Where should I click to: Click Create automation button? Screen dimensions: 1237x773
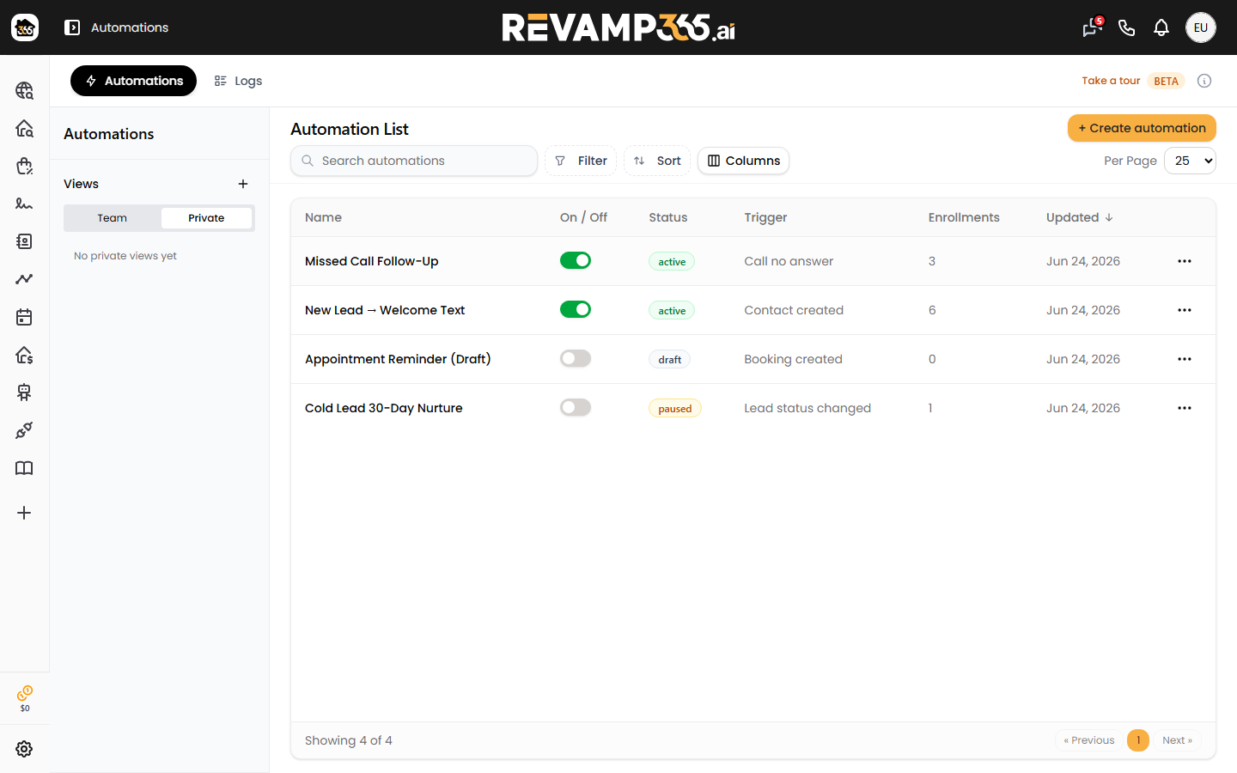click(x=1142, y=128)
